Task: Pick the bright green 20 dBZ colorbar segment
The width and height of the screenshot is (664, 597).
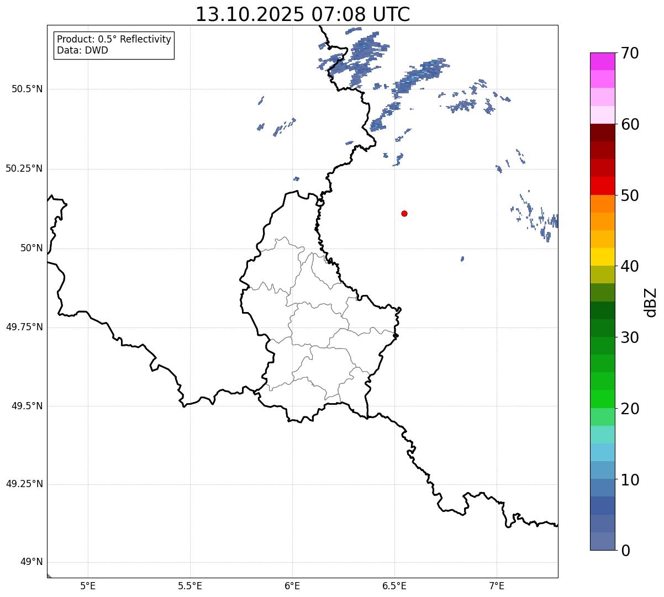Action: [602, 399]
